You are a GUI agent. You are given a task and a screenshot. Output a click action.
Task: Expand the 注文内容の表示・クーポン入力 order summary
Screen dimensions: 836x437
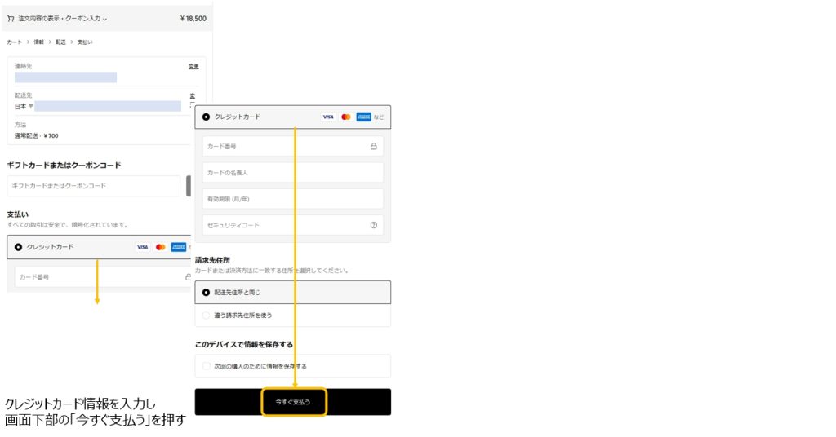(62, 19)
